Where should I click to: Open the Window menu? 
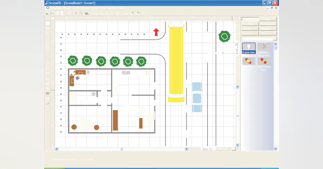point(112,8)
